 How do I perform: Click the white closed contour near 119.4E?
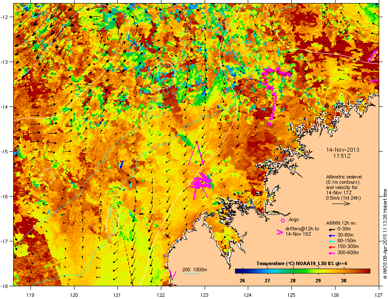pos(48,176)
